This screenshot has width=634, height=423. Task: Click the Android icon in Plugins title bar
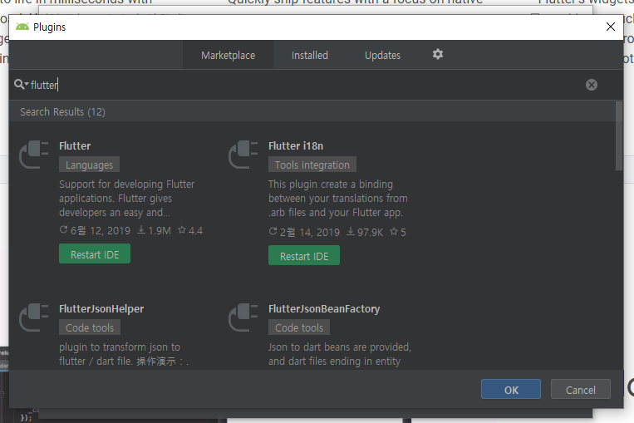[x=22, y=27]
